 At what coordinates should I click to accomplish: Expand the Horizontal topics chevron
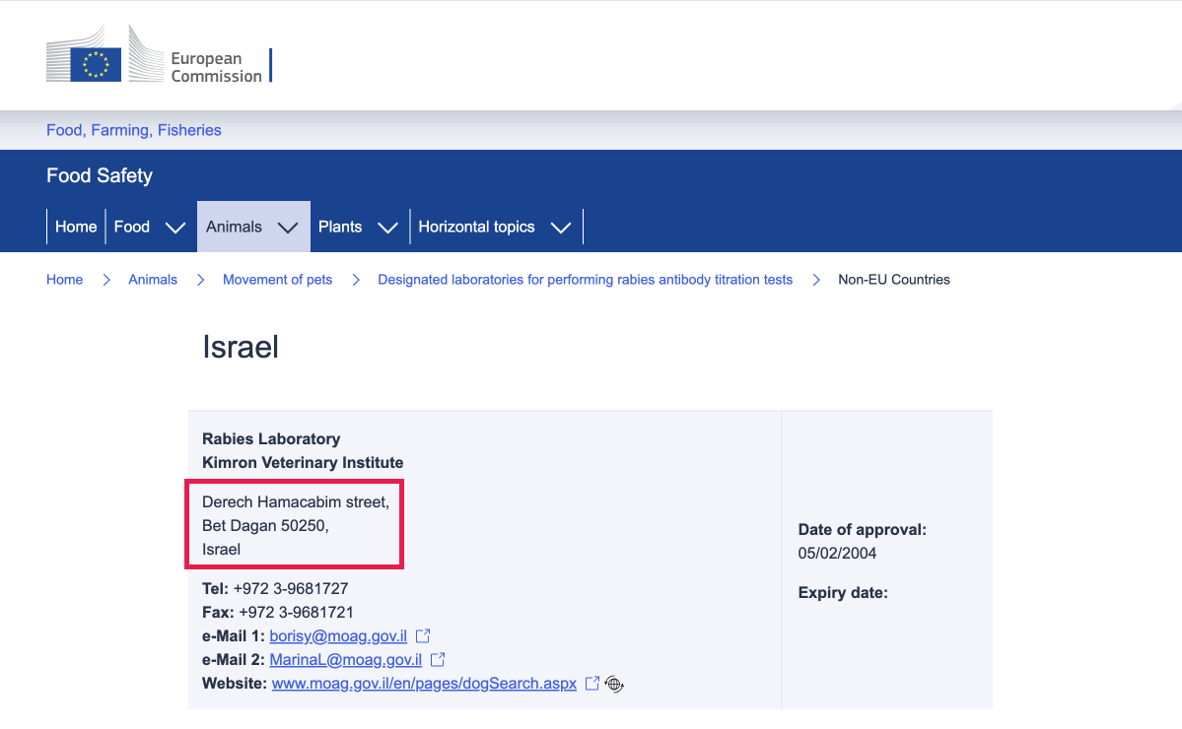[x=561, y=228]
